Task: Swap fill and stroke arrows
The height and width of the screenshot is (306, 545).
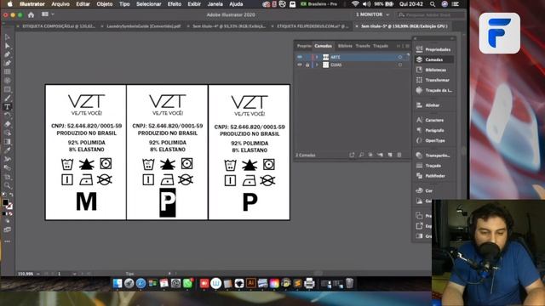Action: [x=11, y=195]
